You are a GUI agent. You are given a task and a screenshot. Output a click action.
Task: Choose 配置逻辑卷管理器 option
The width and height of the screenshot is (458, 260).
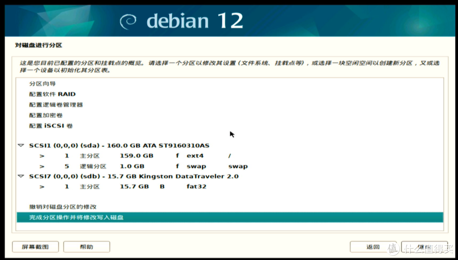56,105
